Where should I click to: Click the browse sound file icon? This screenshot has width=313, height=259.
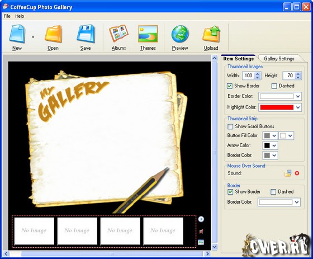(x=288, y=173)
